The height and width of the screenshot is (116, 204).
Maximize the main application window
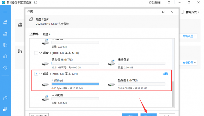[189, 2]
